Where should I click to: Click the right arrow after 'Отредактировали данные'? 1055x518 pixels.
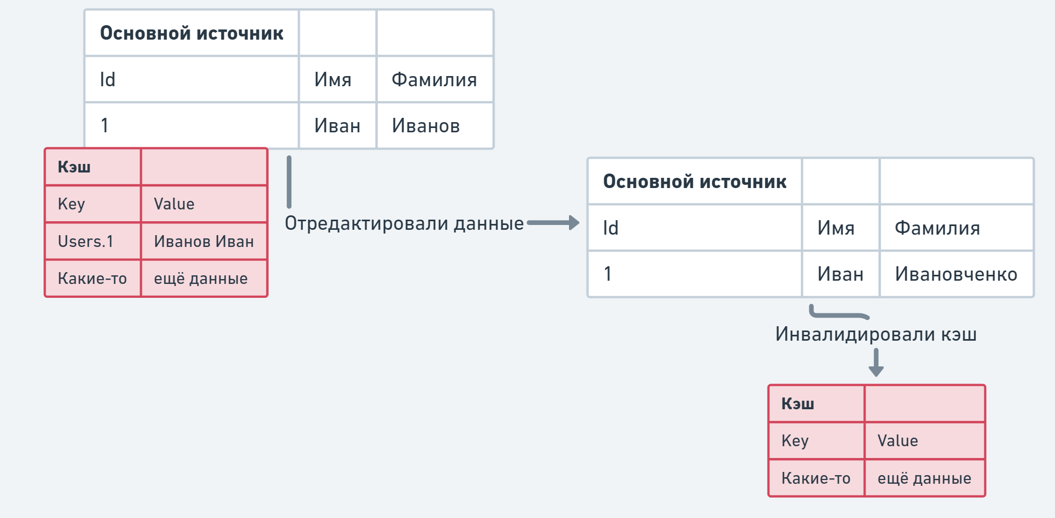point(554,223)
